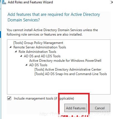Select Remote Server Administration Tools item
Viewport: 113px width, 119px height.
(40, 47)
